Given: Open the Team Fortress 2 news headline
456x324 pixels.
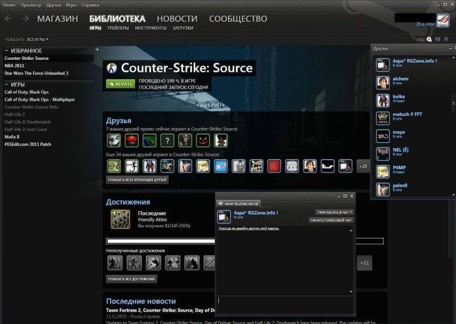Looking at the screenshot, I should click(x=161, y=310).
